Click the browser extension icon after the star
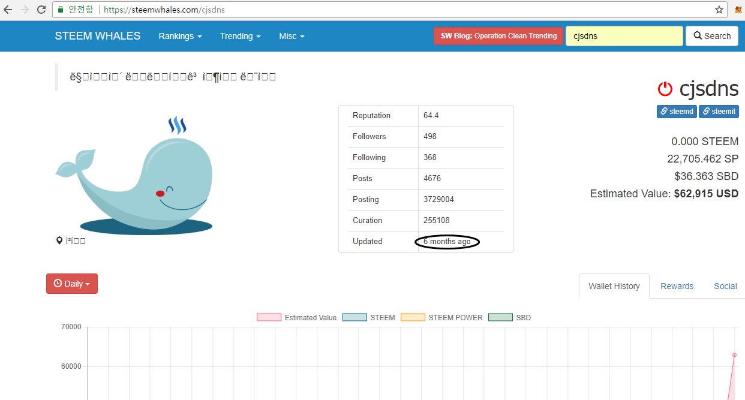Screen dimensions: 745x400 click(739, 10)
